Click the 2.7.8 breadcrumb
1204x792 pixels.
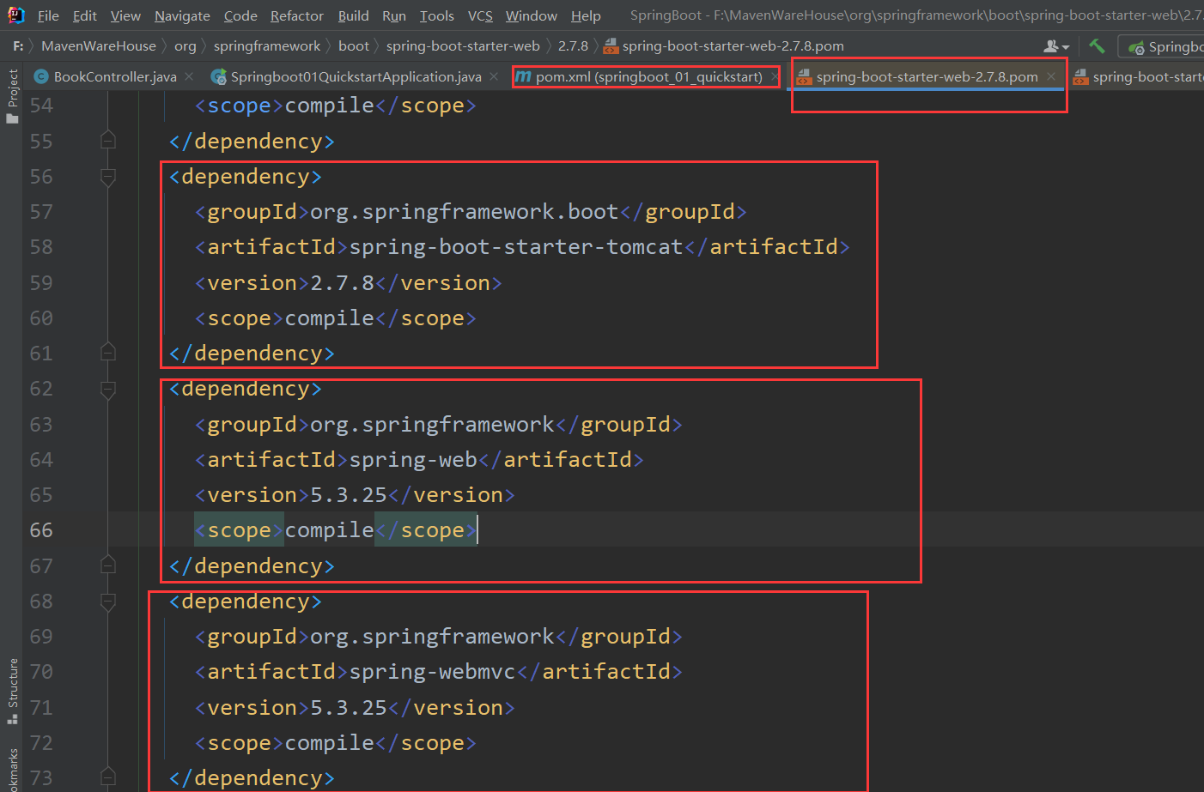(x=573, y=45)
